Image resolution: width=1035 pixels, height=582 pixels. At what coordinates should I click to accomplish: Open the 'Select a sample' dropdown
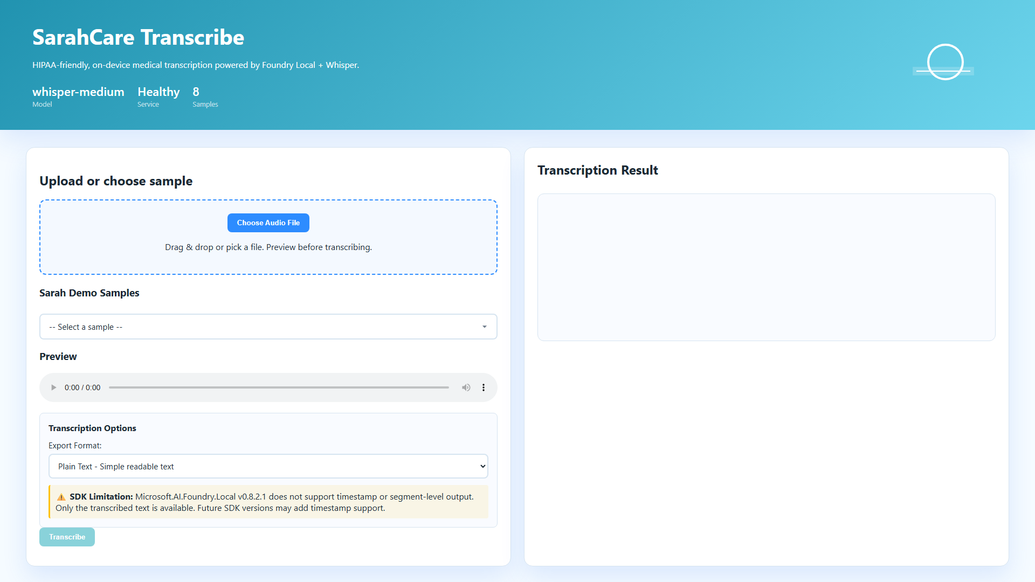268,327
